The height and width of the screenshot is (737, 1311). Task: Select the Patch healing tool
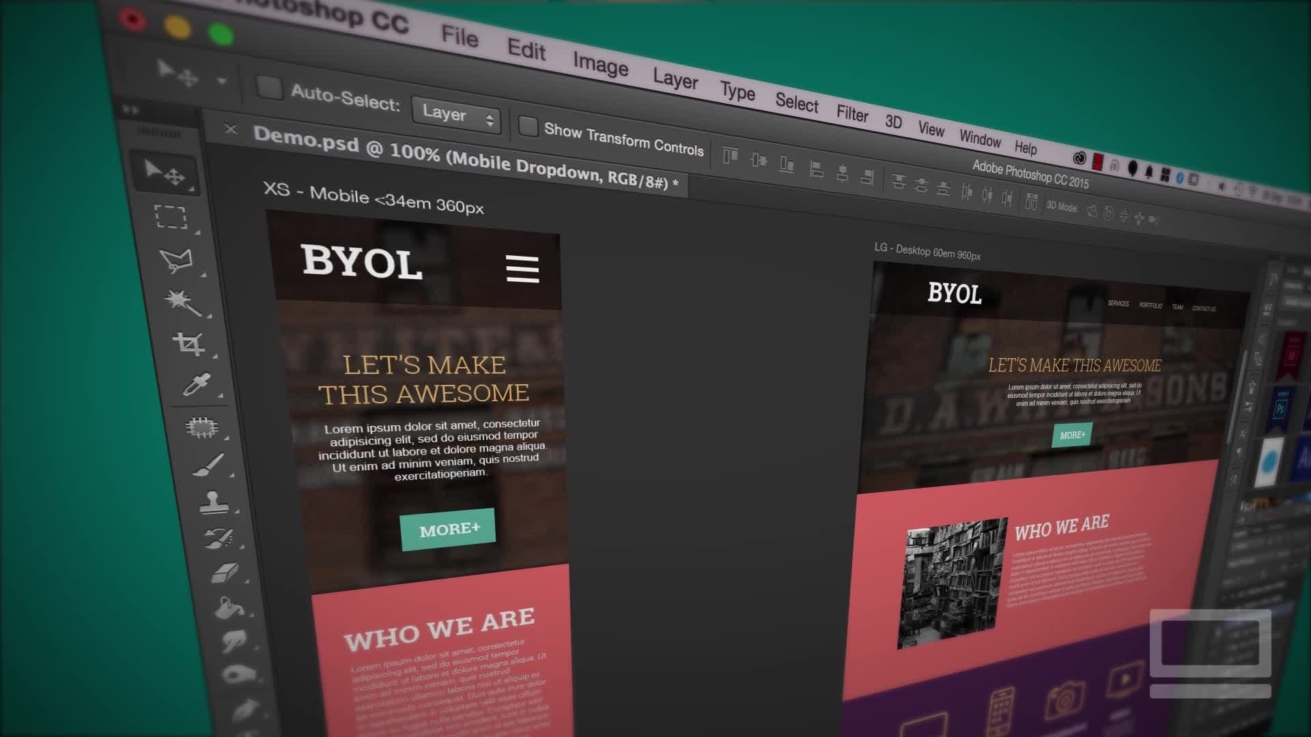coord(202,427)
